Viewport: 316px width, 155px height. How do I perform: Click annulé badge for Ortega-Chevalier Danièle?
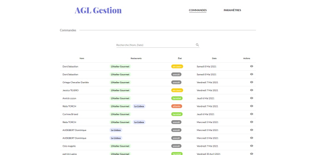pos(176,82)
